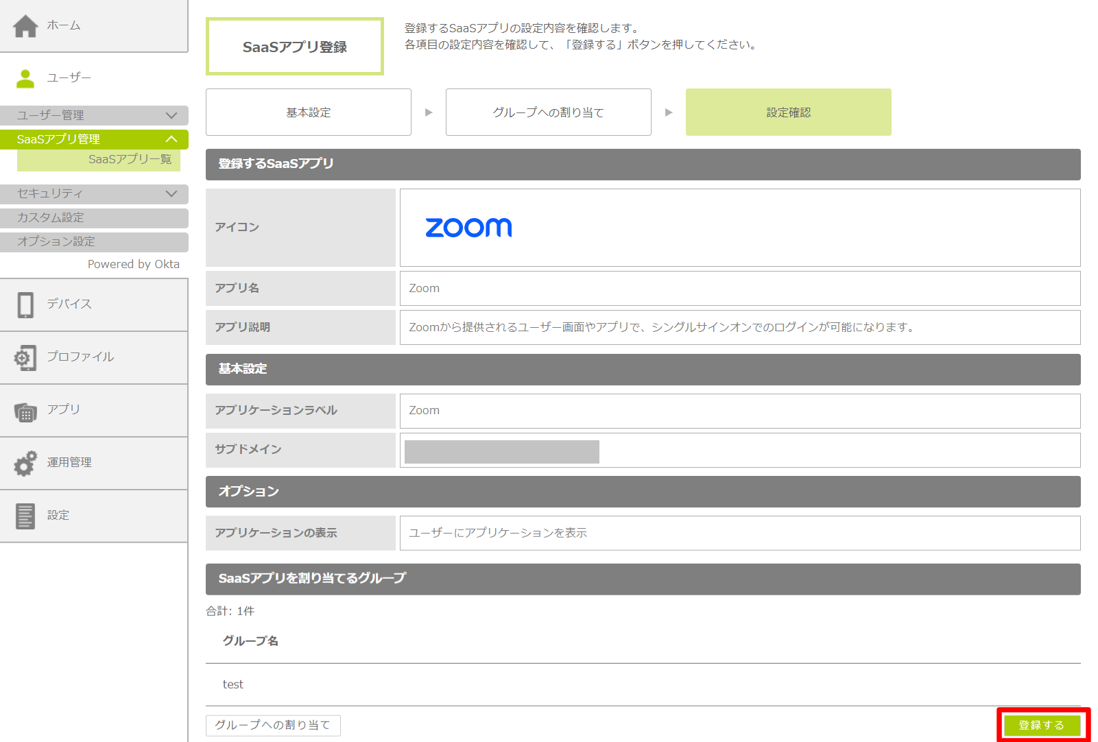This screenshot has height=742, width=1098.
Task: Open the 設定 sidebar menu item
Action: (x=94, y=516)
